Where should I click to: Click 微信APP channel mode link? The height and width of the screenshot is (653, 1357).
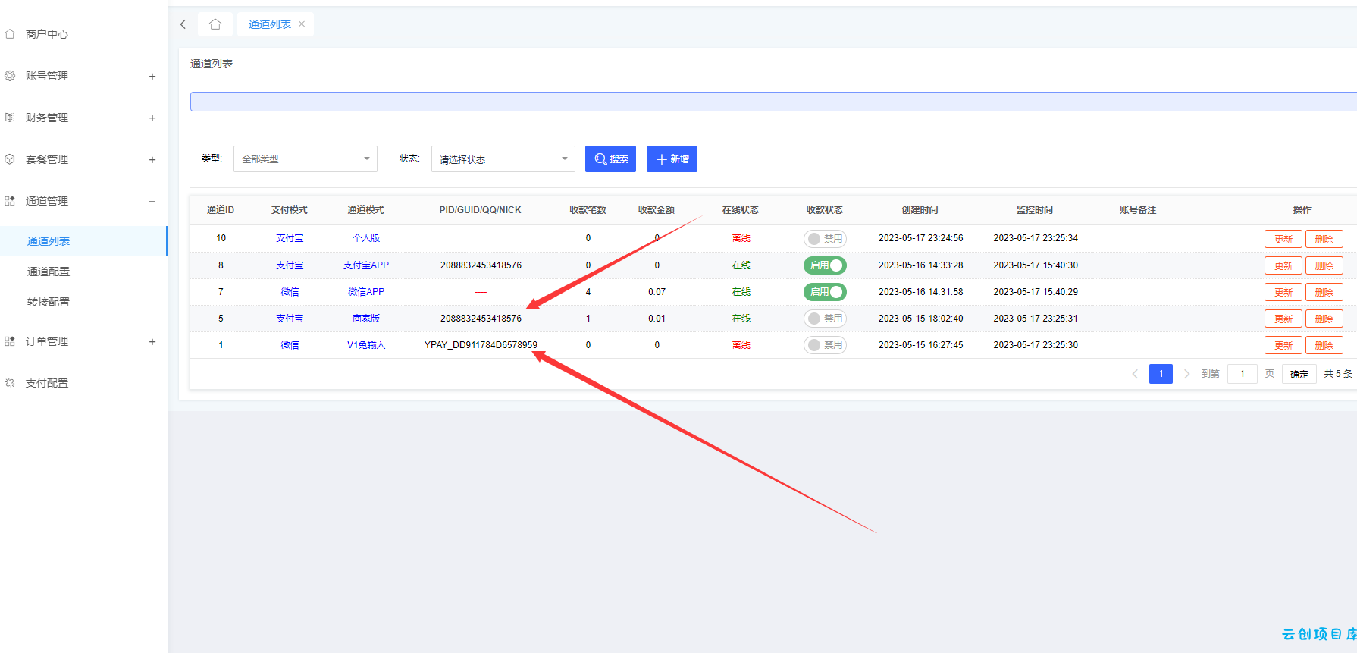click(366, 292)
